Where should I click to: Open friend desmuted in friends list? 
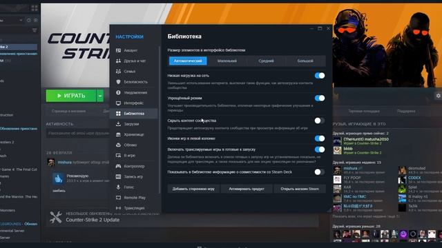point(416,168)
